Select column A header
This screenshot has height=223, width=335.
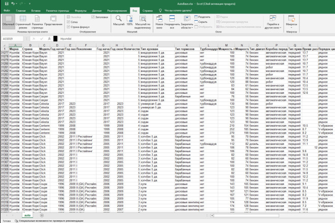pyautogui.click(x=15, y=45)
